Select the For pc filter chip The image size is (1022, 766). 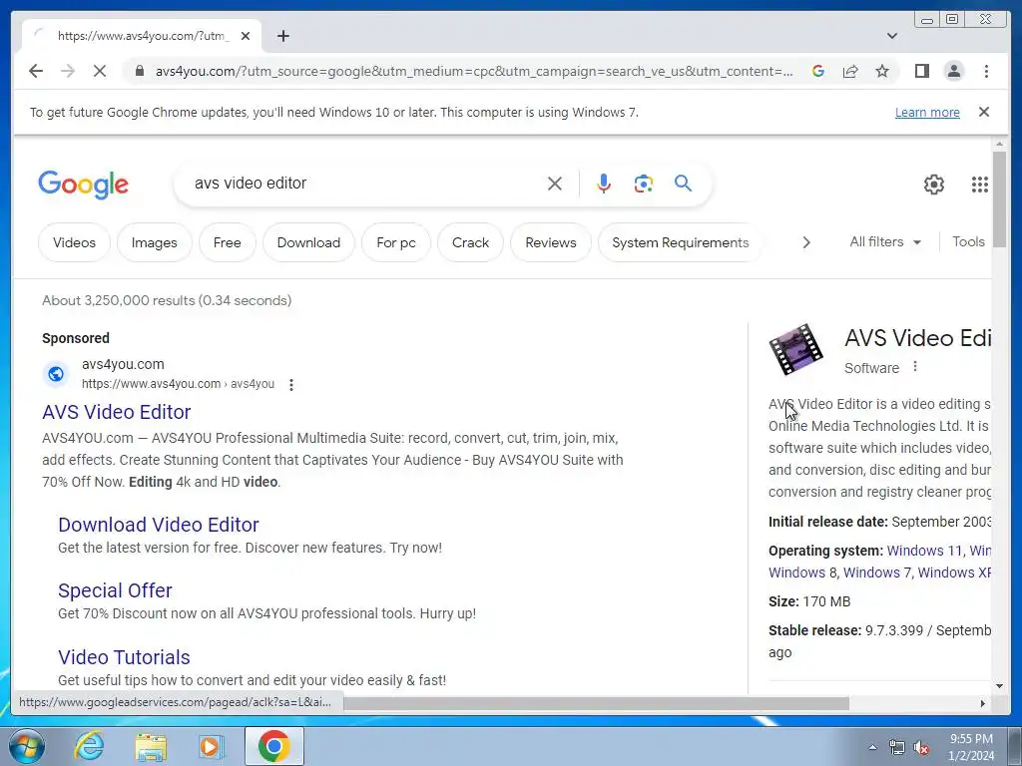[396, 242]
